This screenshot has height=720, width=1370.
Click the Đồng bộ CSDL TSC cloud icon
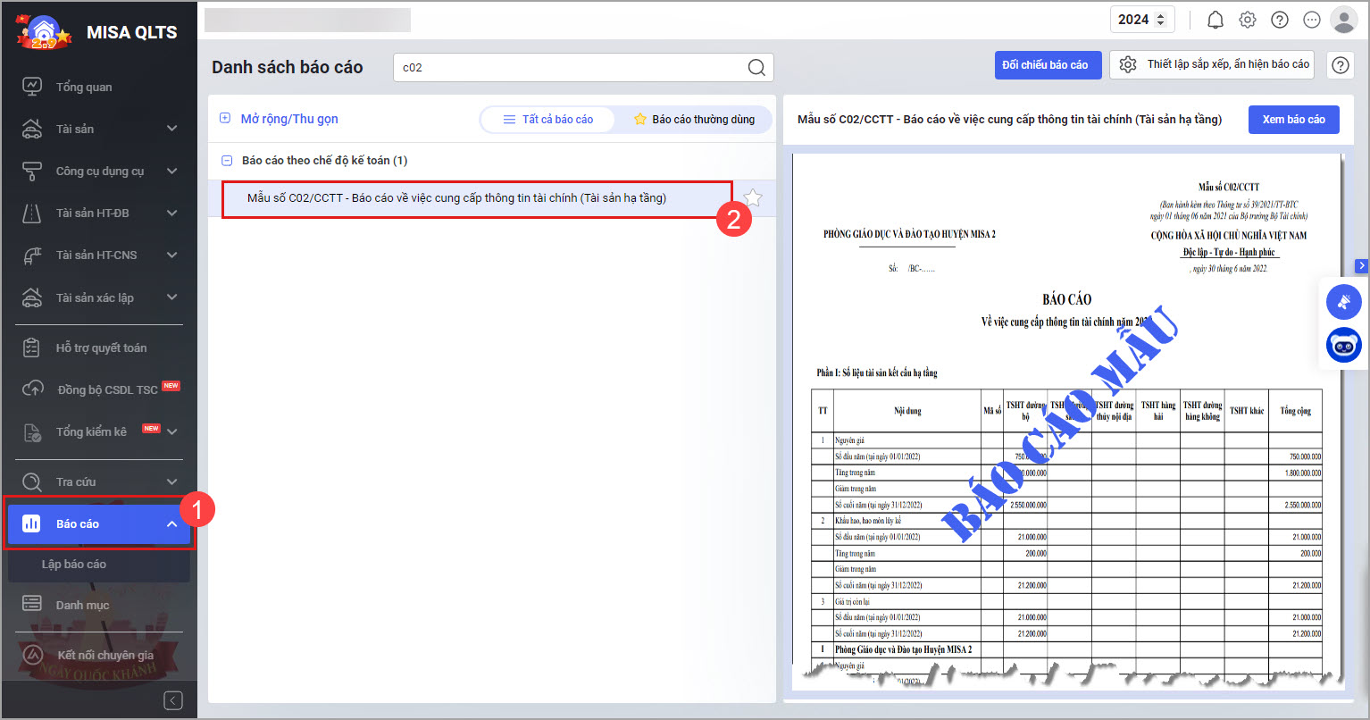point(32,389)
